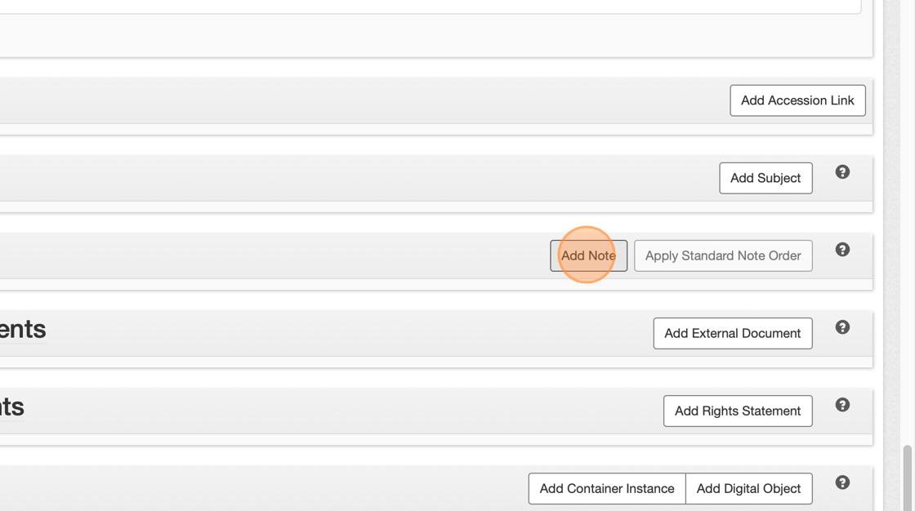Apply Standard Note Order to notes
Image resolution: width=915 pixels, height=511 pixels.
click(x=723, y=255)
